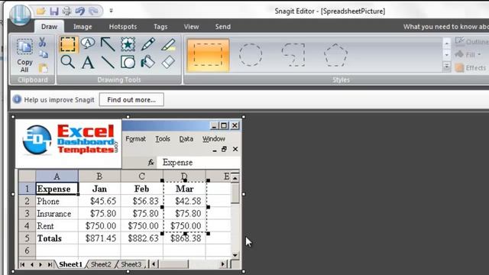Choose the polygon selection style
The image size is (489, 275).
[335, 55]
